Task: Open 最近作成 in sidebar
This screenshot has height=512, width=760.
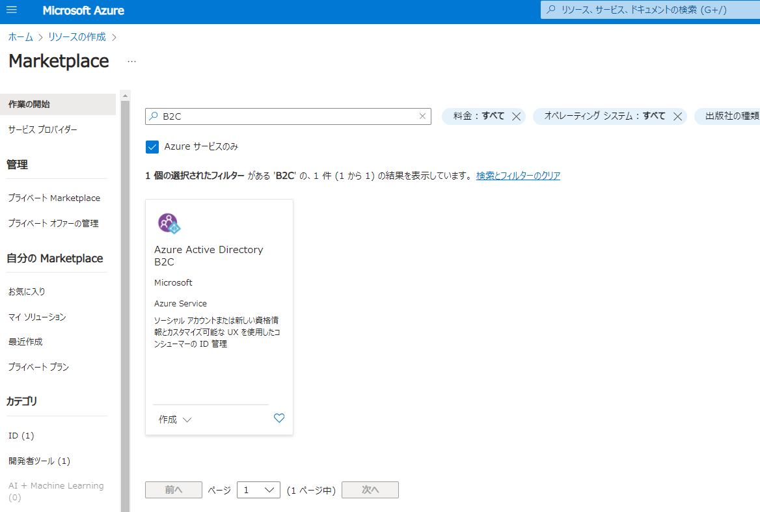Action: point(25,342)
